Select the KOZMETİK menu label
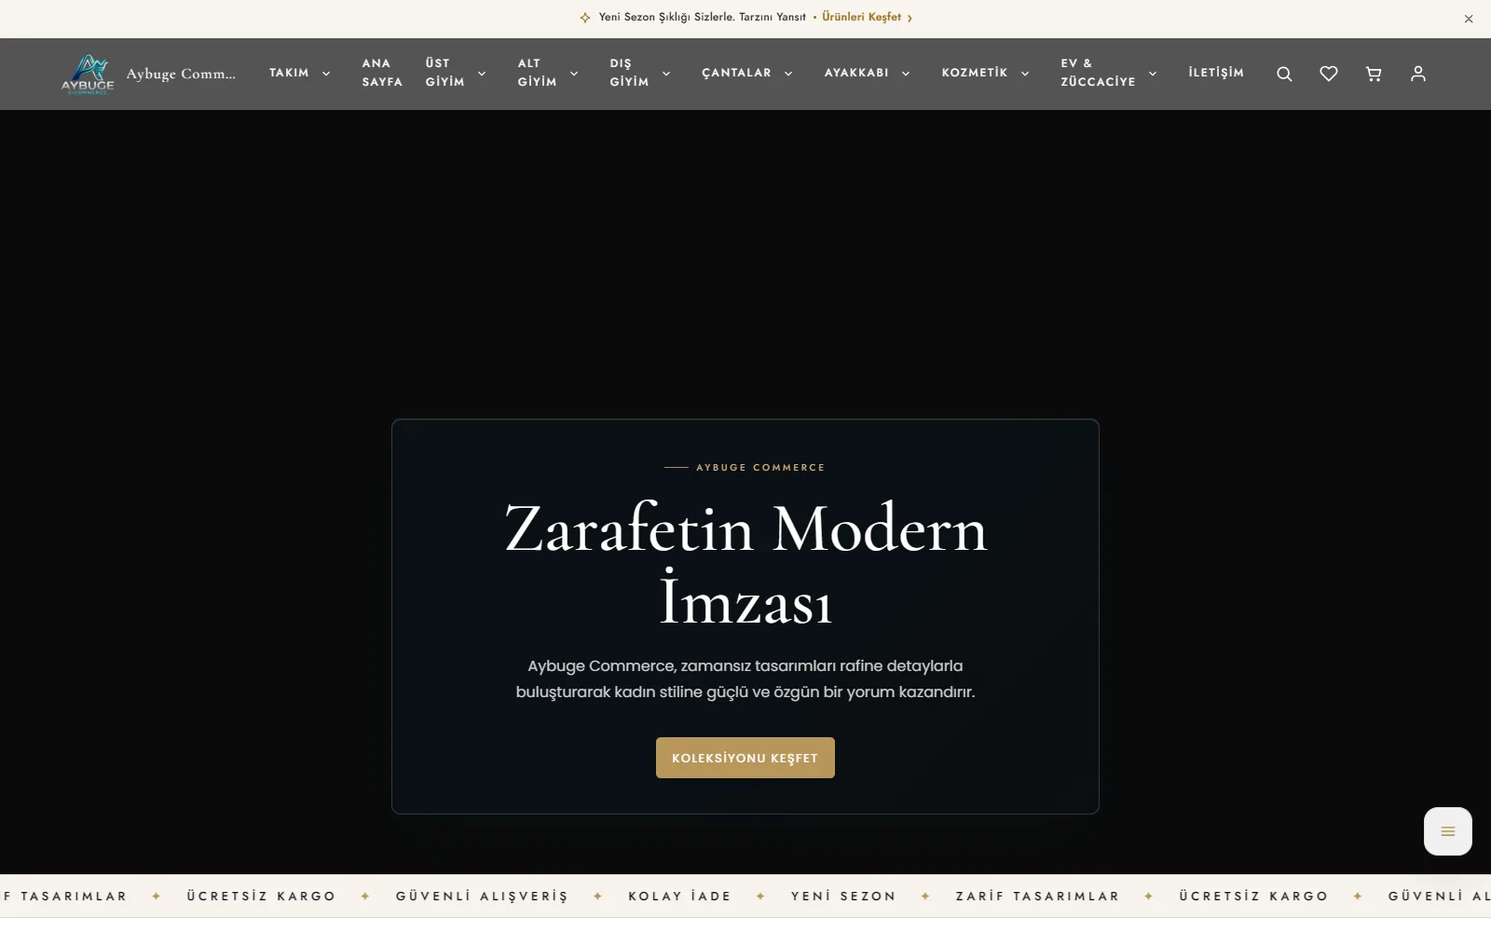1491x932 pixels. coord(975,73)
